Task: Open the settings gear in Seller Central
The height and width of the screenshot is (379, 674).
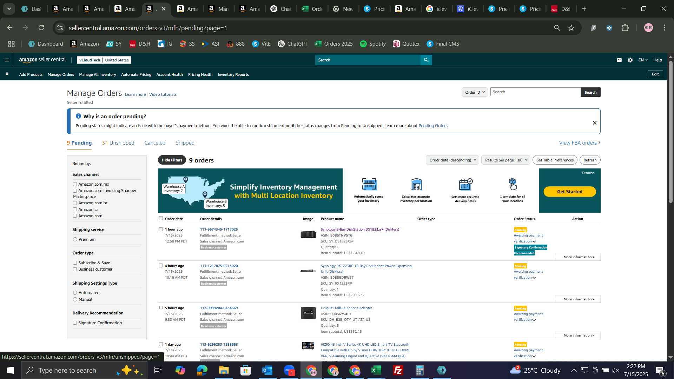Action: (x=630, y=60)
